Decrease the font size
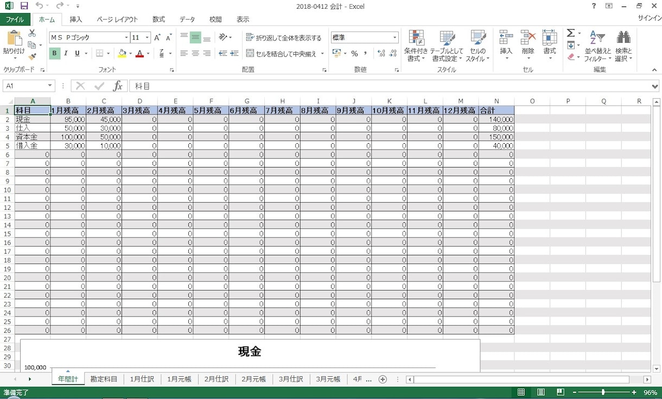This screenshot has height=399, width=662. pyautogui.click(x=169, y=37)
